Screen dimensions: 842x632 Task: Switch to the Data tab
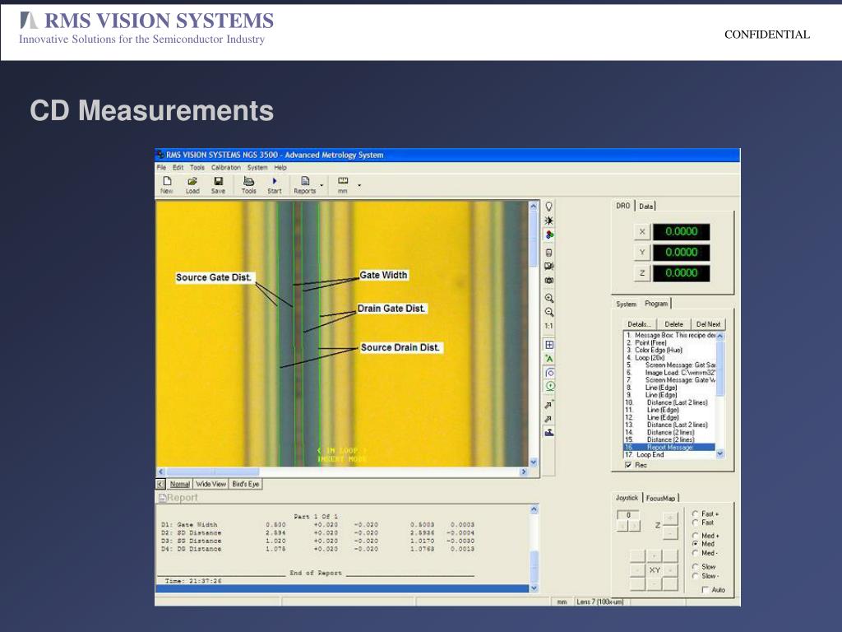[x=646, y=206]
